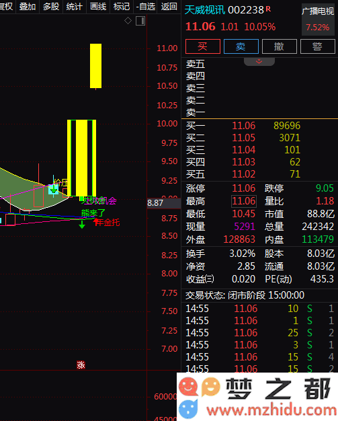Click 外盘 value 128863

[x=239, y=239]
